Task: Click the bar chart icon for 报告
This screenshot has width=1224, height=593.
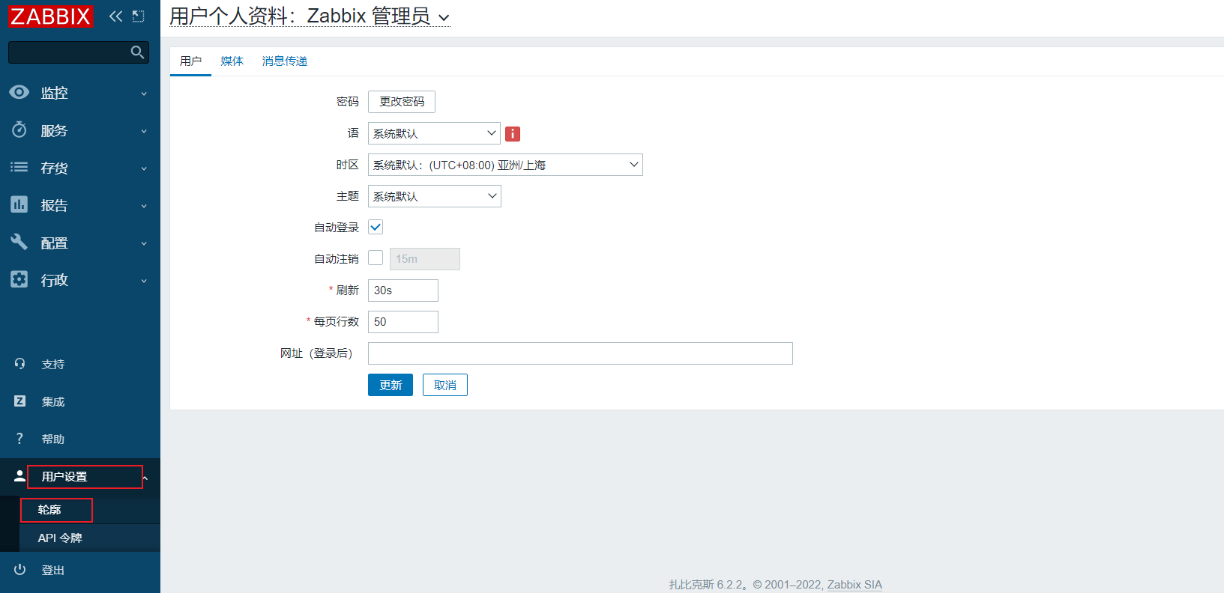Action: [x=19, y=204]
